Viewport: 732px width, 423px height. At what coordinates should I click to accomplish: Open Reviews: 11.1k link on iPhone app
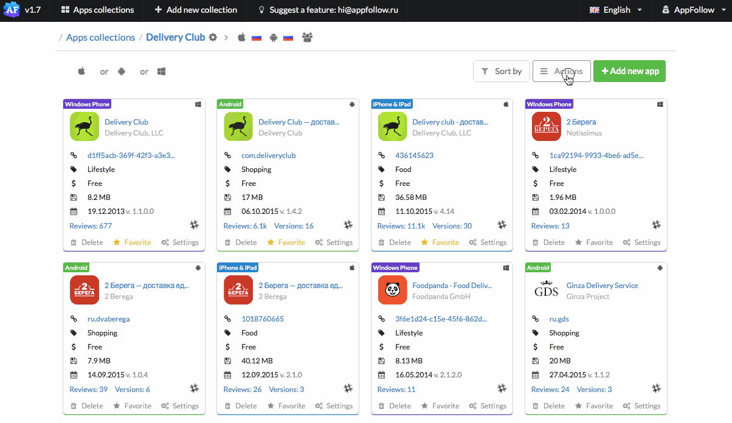pos(401,226)
